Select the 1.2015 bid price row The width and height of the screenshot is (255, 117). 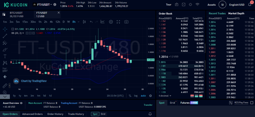click(x=180, y=62)
